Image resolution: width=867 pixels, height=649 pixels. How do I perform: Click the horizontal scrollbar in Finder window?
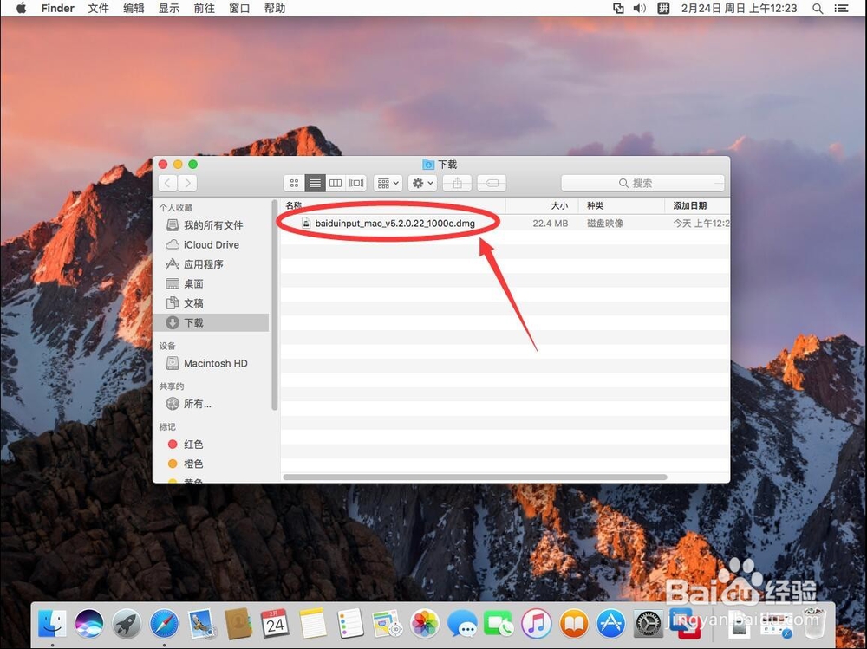475,477
